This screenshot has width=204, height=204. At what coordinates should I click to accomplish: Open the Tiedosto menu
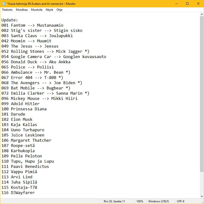[7, 10]
